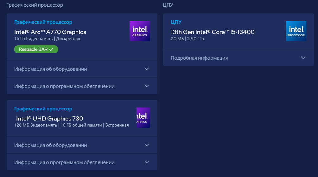This screenshot has height=177, width=318.
Task: Click the '16 ГБ Видеопамять | Дискретная' details line
Action: pyautogui.click(x=47, y=39)
